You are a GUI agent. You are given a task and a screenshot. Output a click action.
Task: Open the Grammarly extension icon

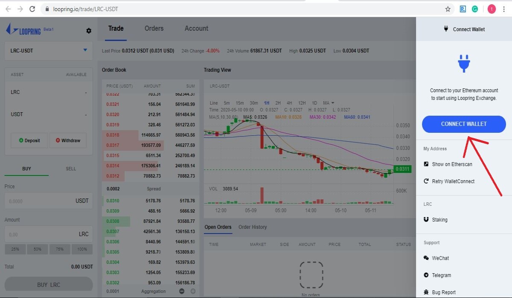(475, 9)
